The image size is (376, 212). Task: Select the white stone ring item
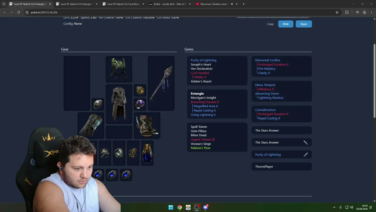[x=98, y=104]
